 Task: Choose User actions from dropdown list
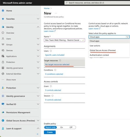click(95, 46)
